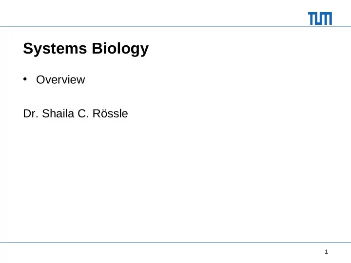
Task: Click slide number 1 in the footer
Action: (326, 252)
